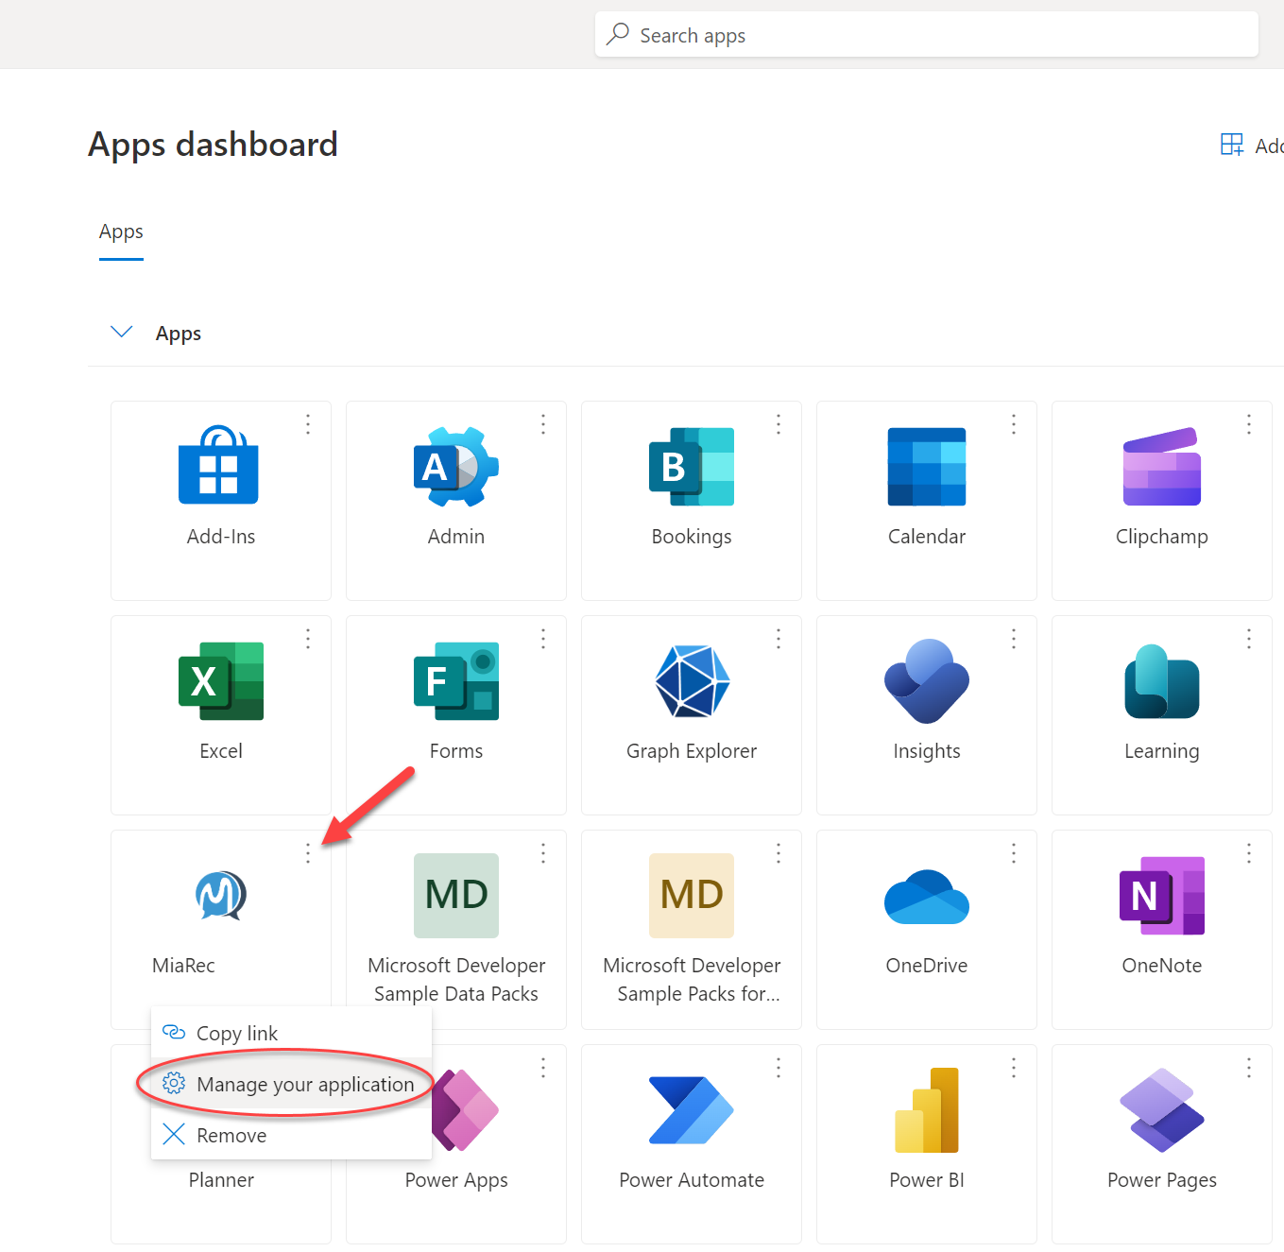Open the OneNote app icon
This screenshot has width=1284, height=1252.
coord(1162,895)
